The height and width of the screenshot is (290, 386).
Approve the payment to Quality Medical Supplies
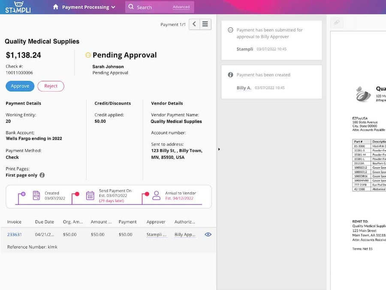pyautogui.click(x=20, y=86)
